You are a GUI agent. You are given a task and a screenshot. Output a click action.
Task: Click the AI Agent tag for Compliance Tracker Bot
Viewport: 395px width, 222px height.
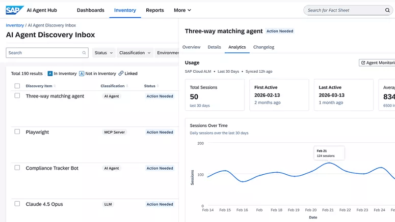112,168
